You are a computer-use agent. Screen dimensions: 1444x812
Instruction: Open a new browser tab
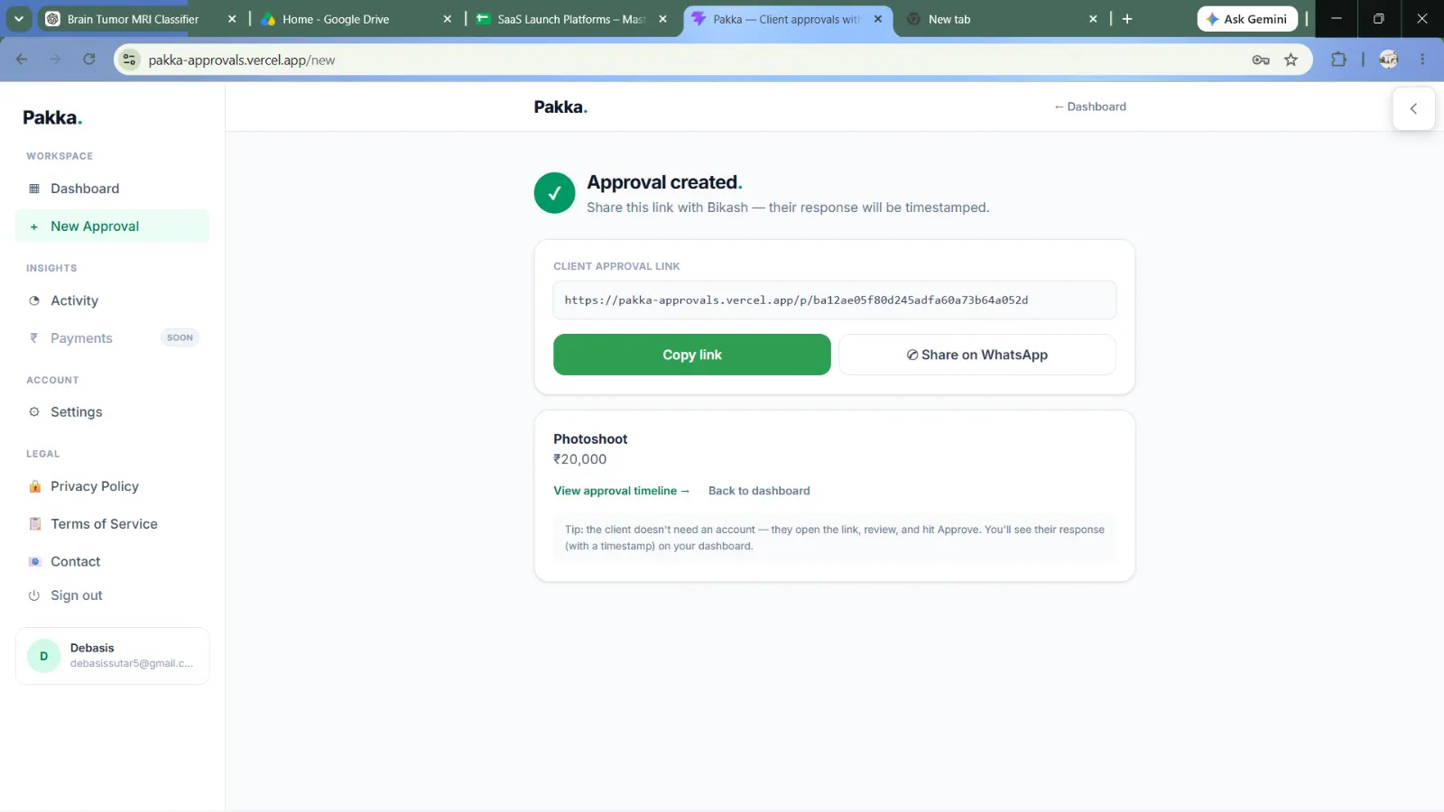point(1127,19)
